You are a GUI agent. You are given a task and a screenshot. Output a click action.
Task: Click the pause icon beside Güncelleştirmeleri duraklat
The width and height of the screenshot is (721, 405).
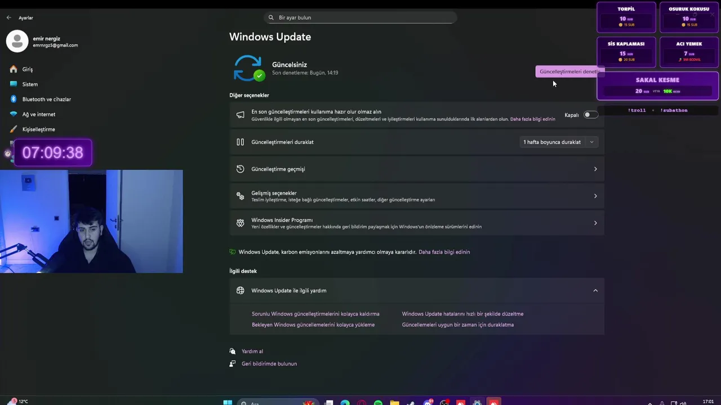tap(241, 142)
